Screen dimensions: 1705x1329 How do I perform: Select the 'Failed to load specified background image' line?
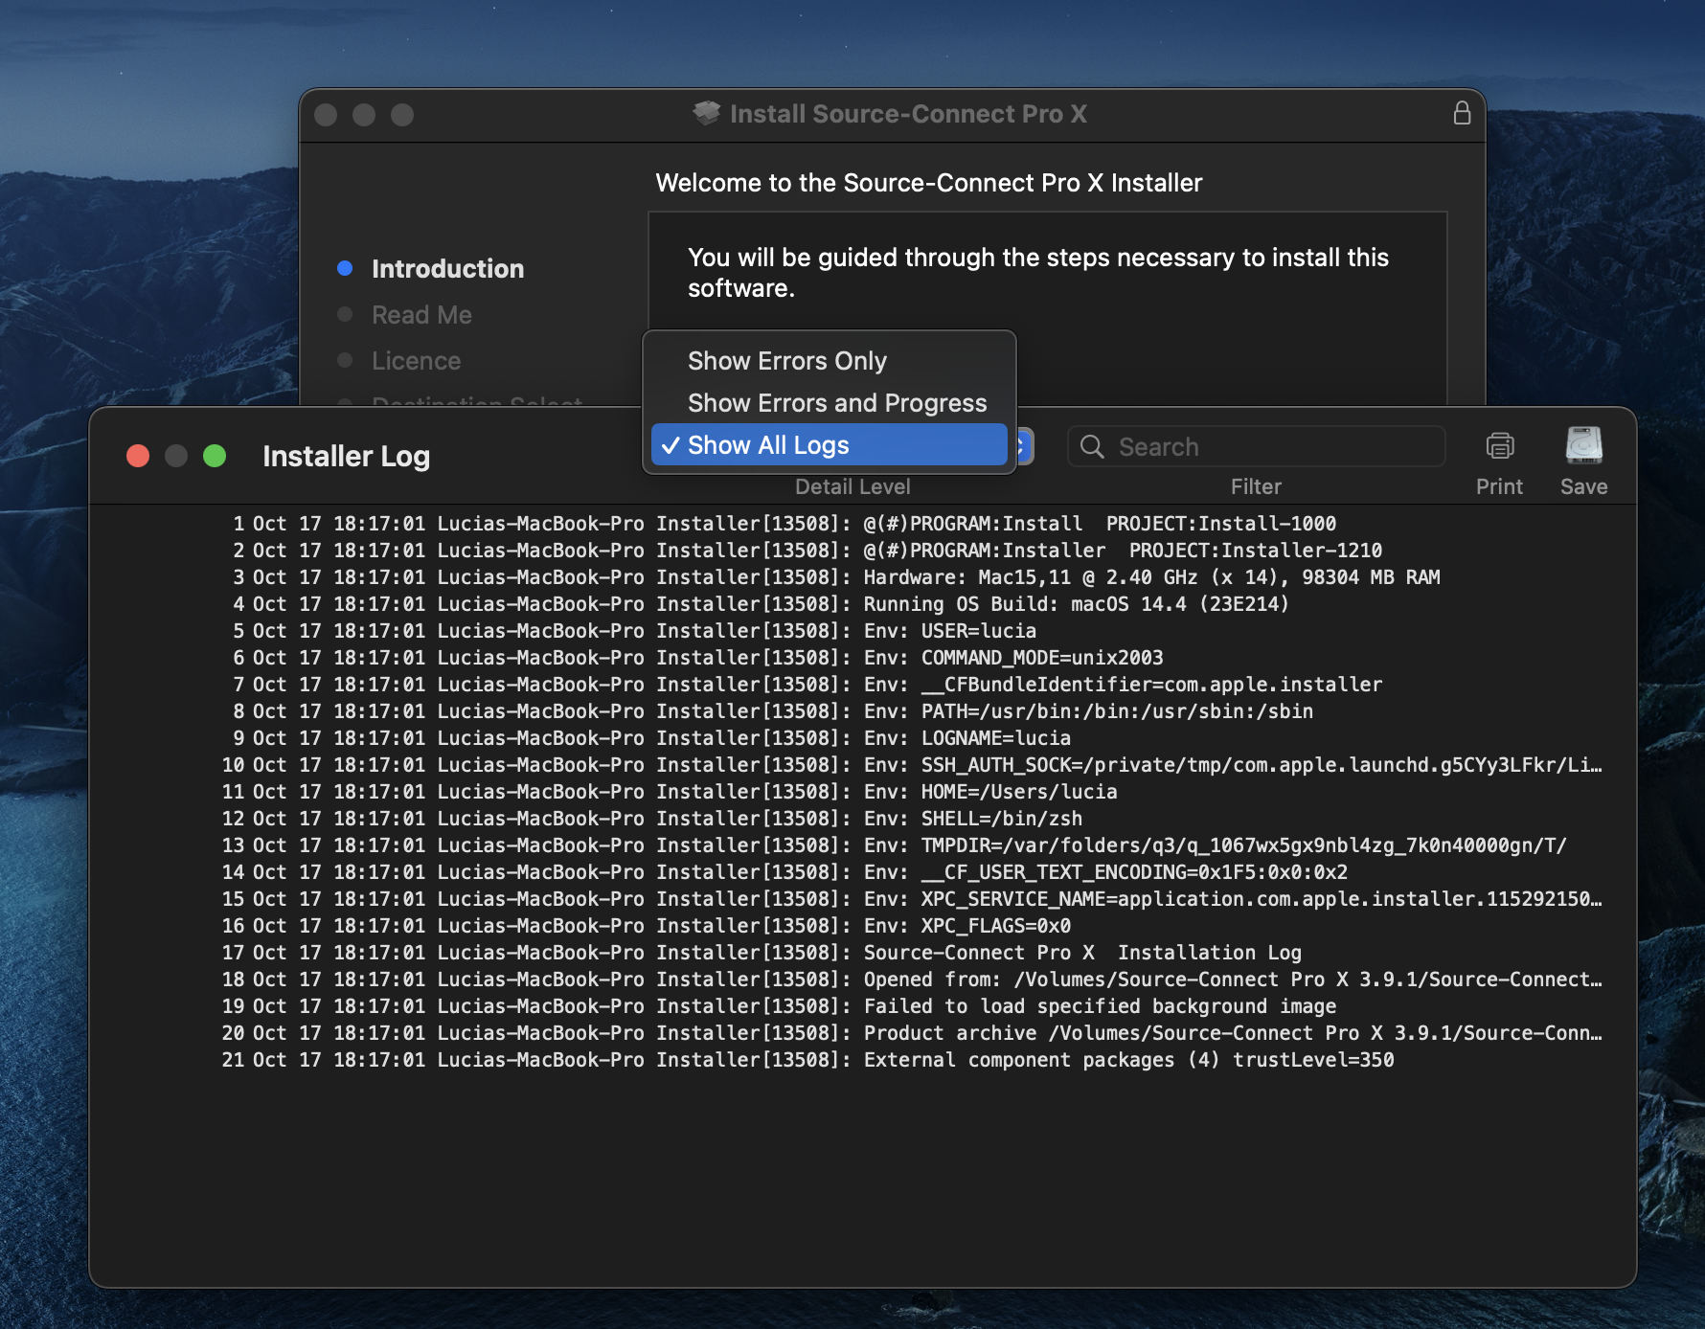click(1099, 1006)
